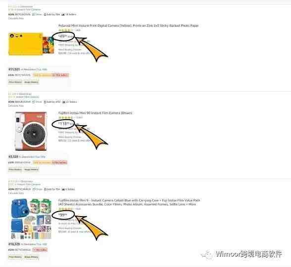Click the star rating of the Instax Mini 9 bundle
The width and height of the screenshot is (291, 267).
coord(66,209)
